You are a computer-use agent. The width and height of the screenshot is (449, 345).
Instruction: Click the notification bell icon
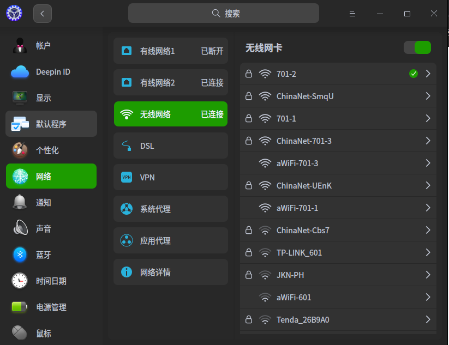click(20, 202)
